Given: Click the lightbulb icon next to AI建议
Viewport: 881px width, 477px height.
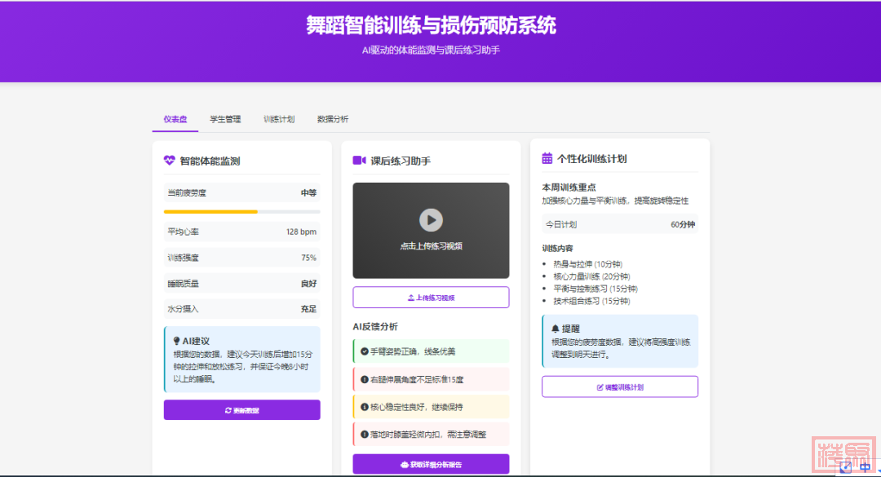Looking at the screenshot, I should tap(176, 340).
